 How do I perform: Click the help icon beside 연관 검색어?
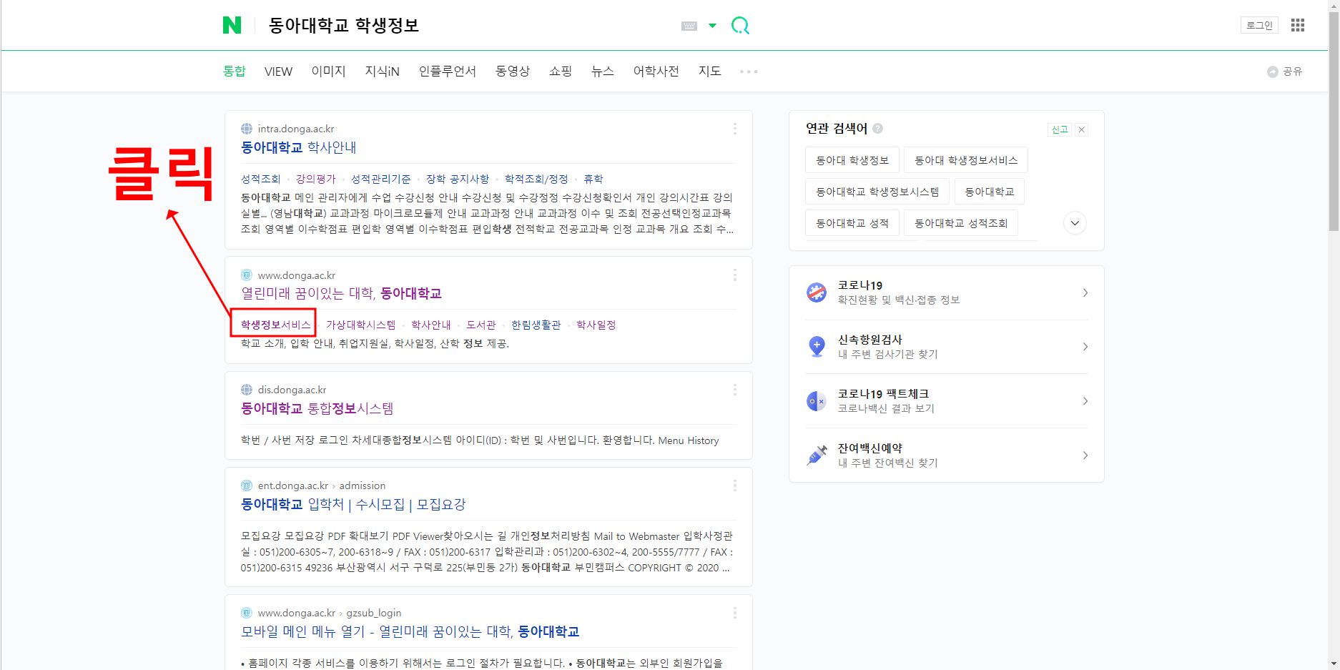click(x=878, y=129)
